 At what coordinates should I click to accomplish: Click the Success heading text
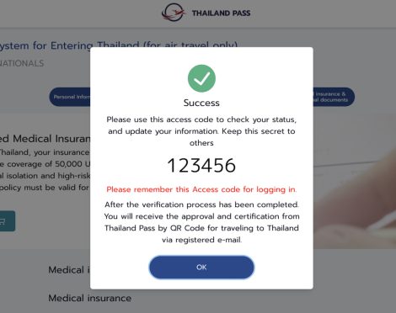tap(201, 103)
